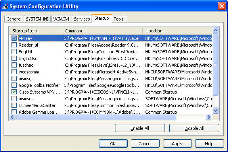Screen dimensions: 228x152
Task: Click the Google GoogleToolb... command cell
Action: pos(102,85)
